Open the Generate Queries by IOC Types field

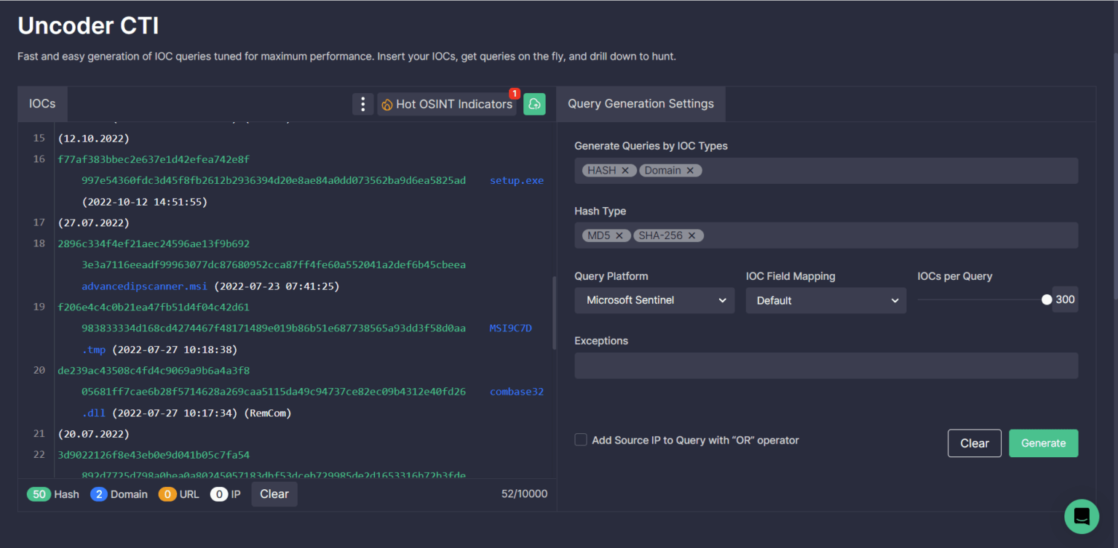[888, 171]
